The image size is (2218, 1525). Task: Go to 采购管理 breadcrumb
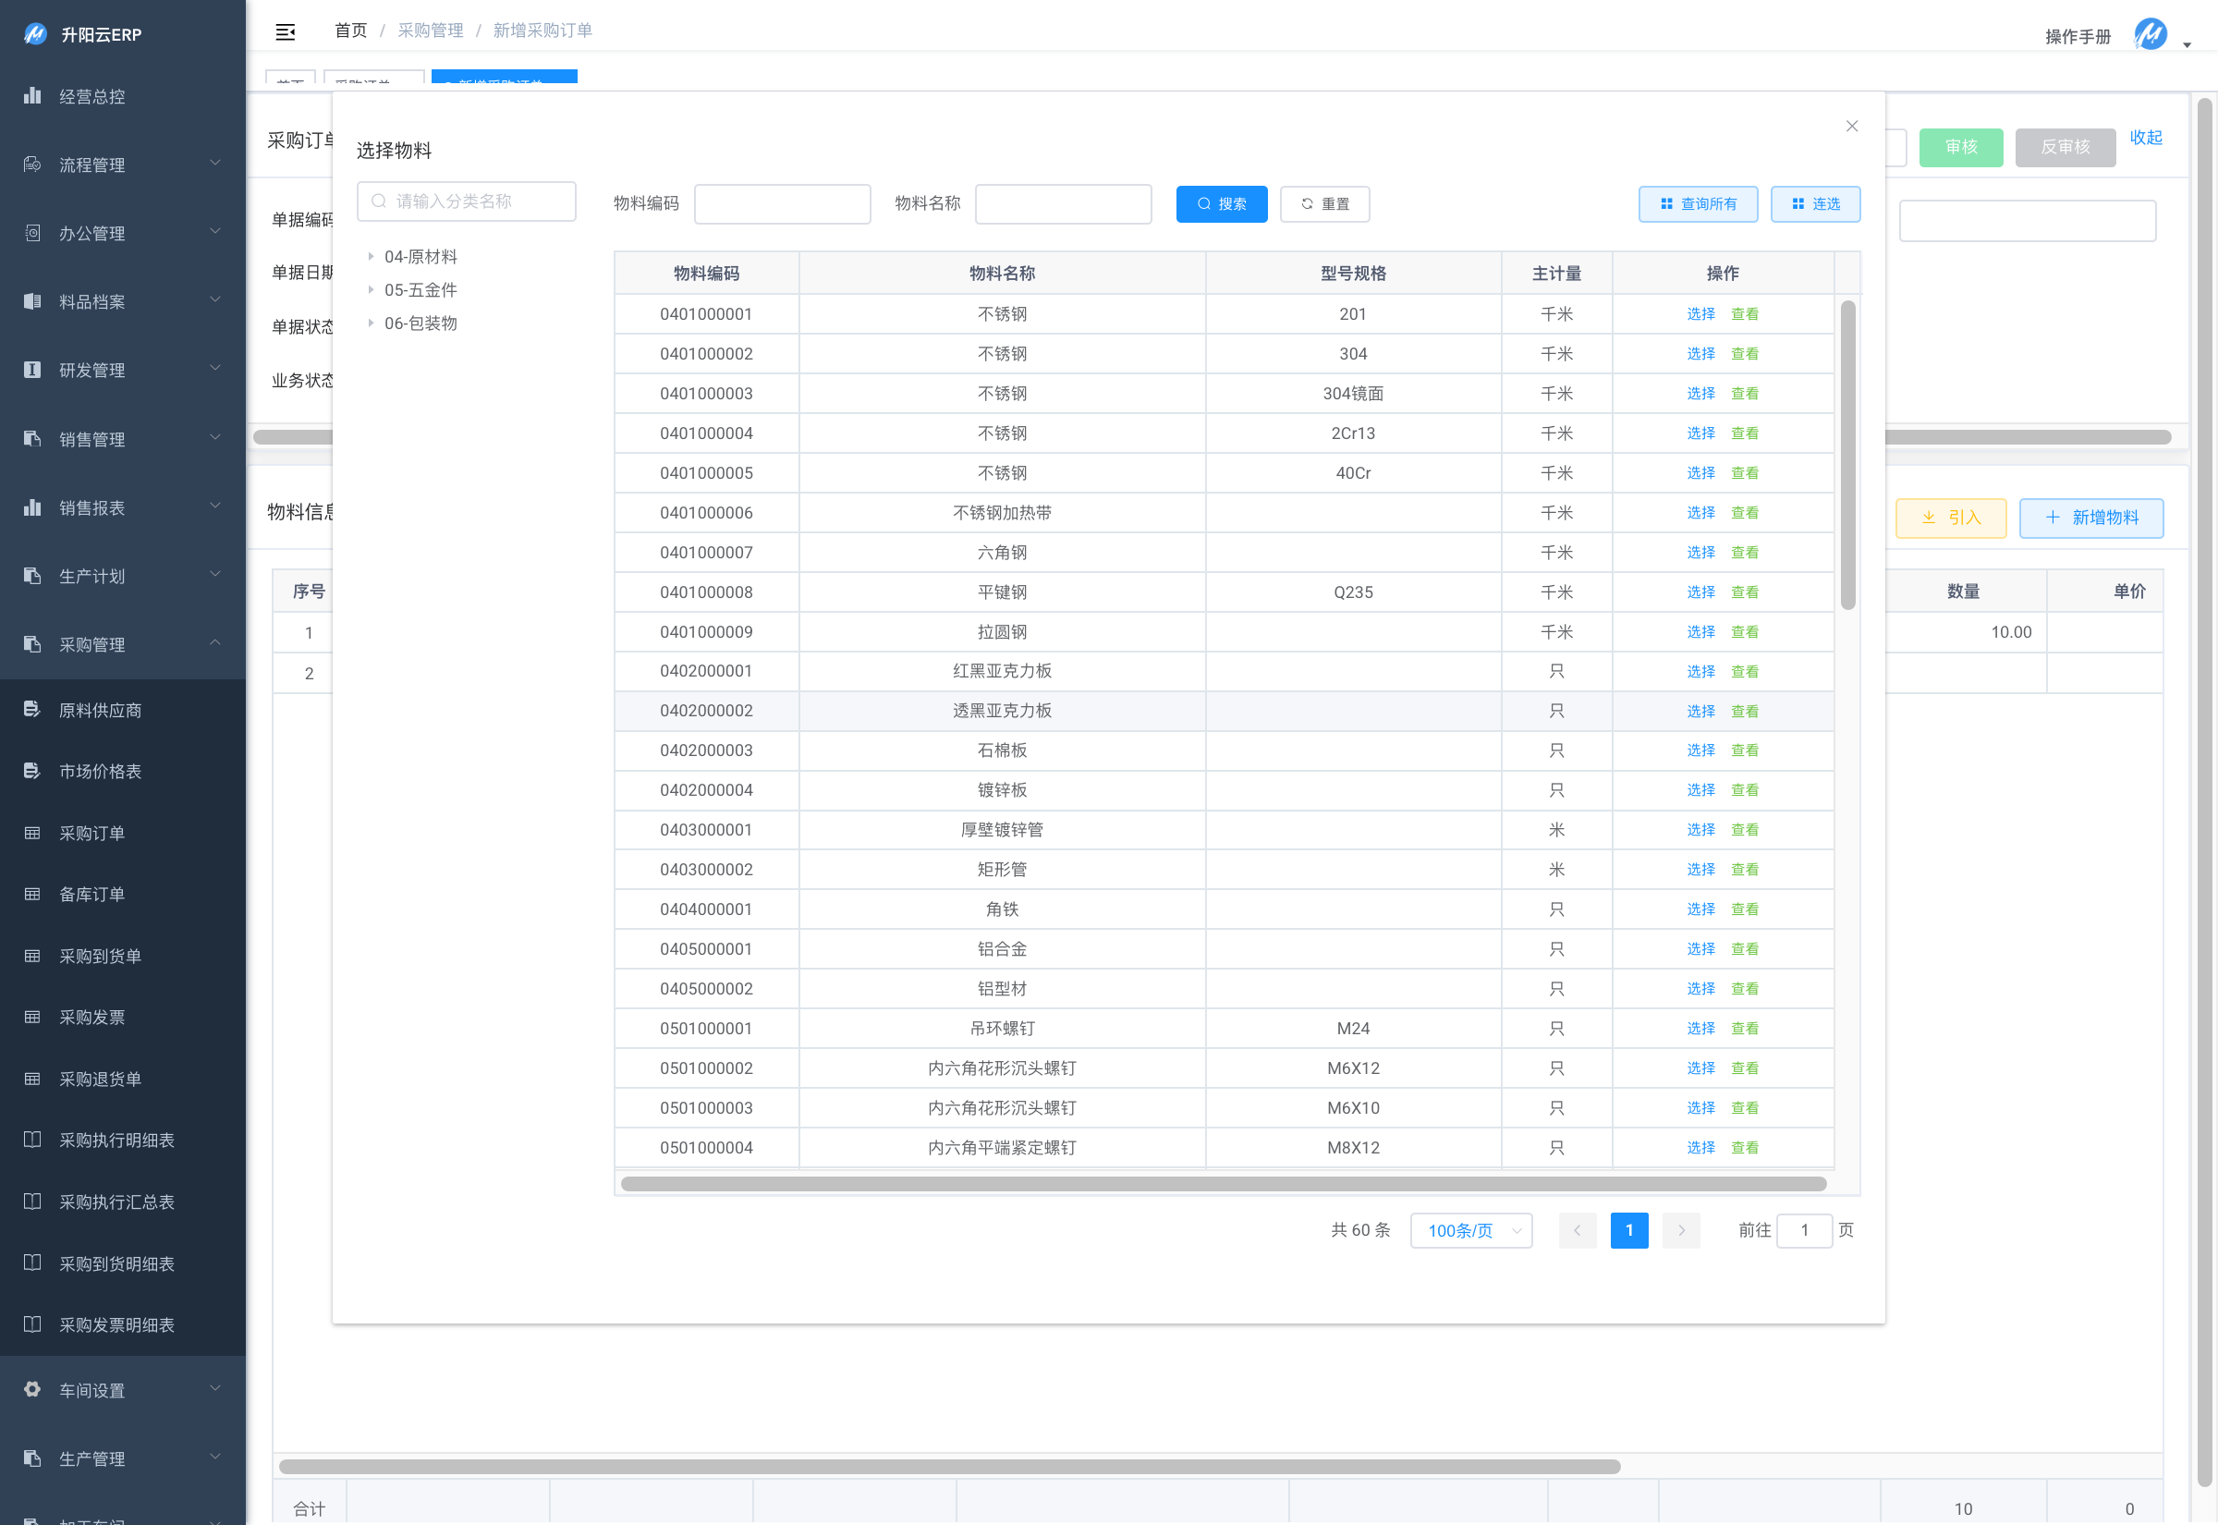coord(430,30)
